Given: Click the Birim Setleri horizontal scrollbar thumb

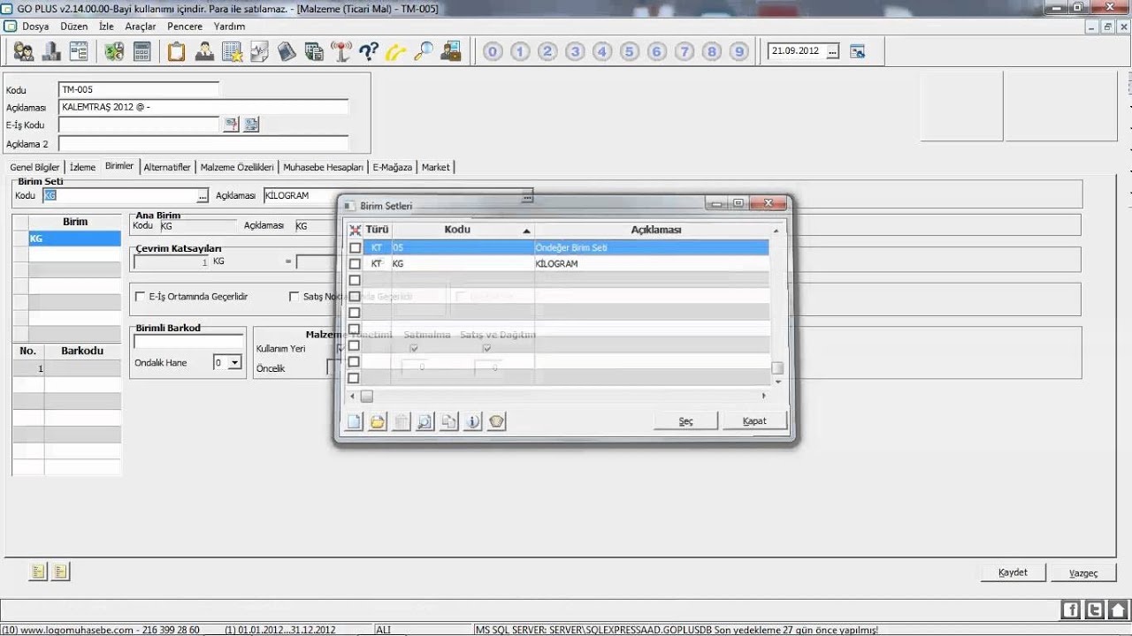Looking at the screenshot, I should [x=366, y=397].
